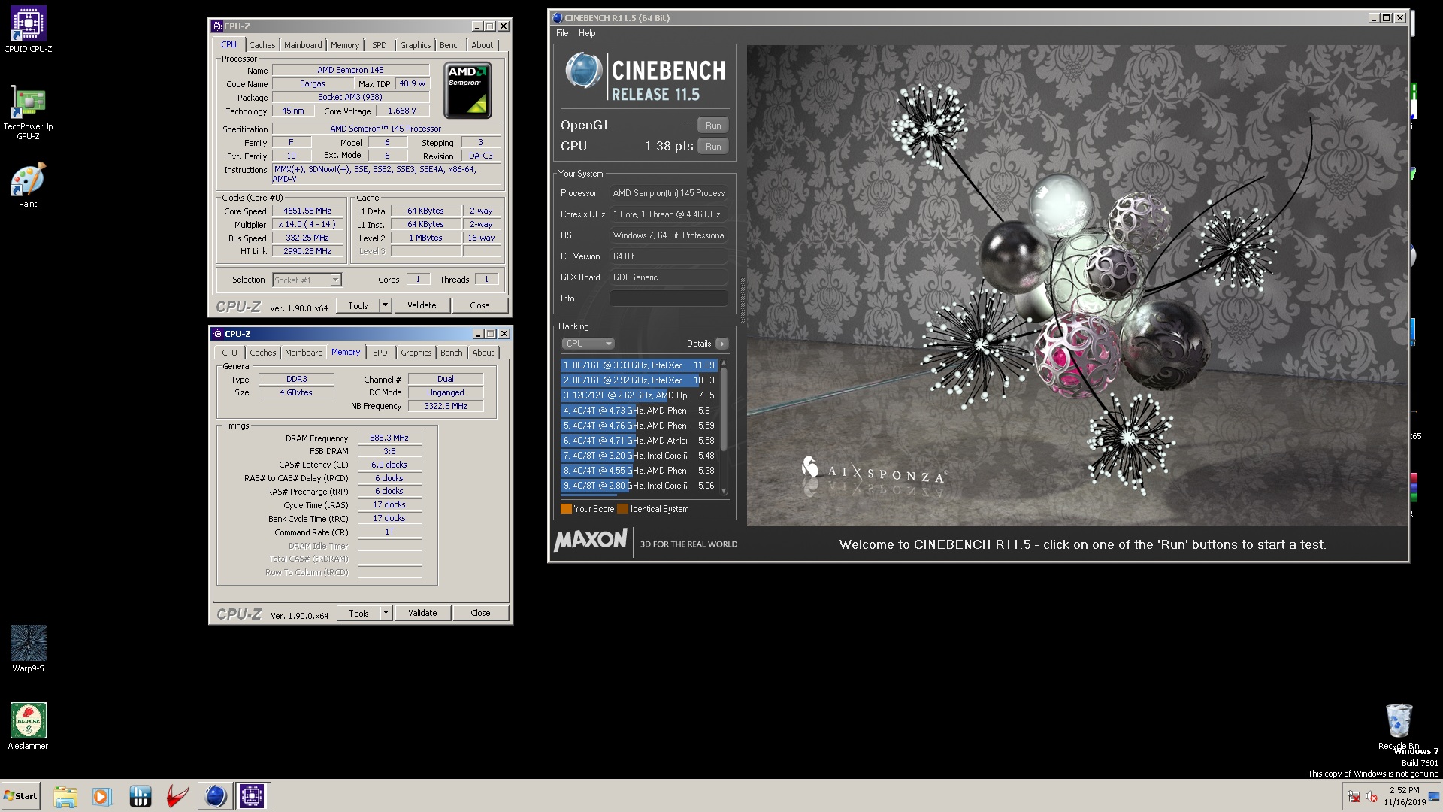This screenshot has width=1443, height=812.
Task: Click the network disconnected tray icon
Action: click(x=1354, y=797)
